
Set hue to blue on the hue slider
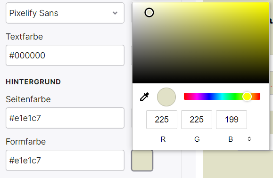(211, 97)
